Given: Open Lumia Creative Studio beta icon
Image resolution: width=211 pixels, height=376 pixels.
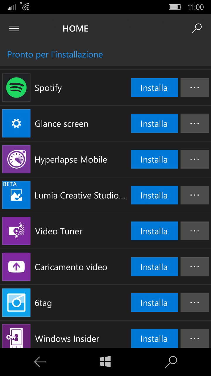Looking at the screenshot, I should (x=16, y=195).
